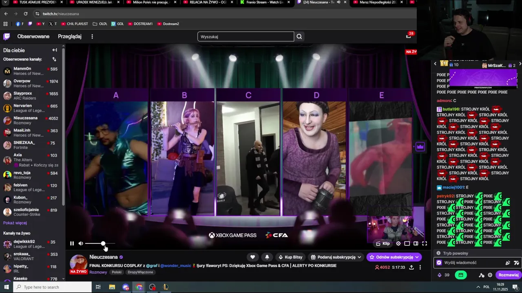Show hidden system tray icons

tap(478, 287)
